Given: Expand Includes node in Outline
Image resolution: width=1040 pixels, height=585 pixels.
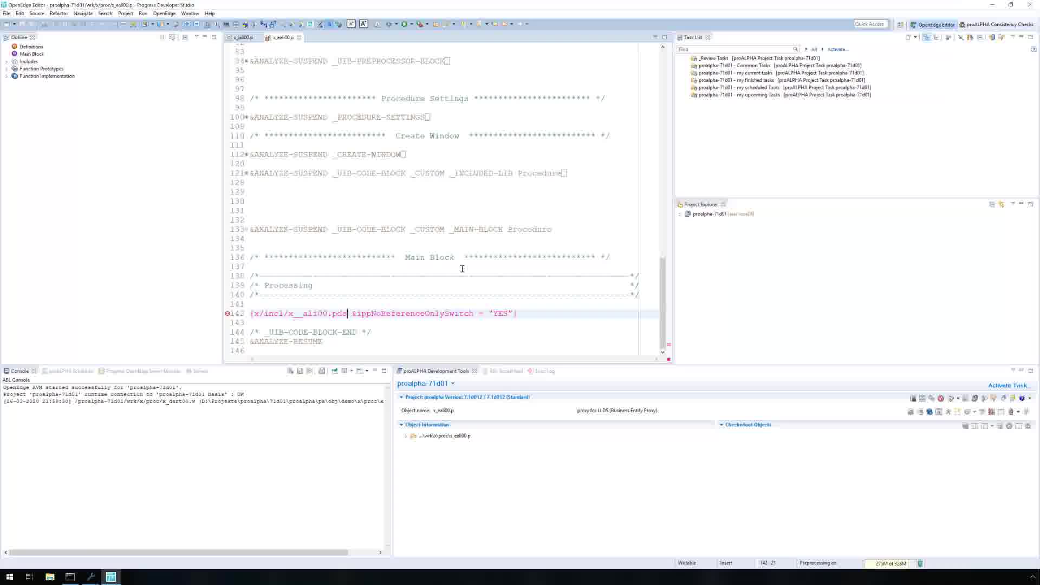Looking at the screenshot, I should coord(6,62).
